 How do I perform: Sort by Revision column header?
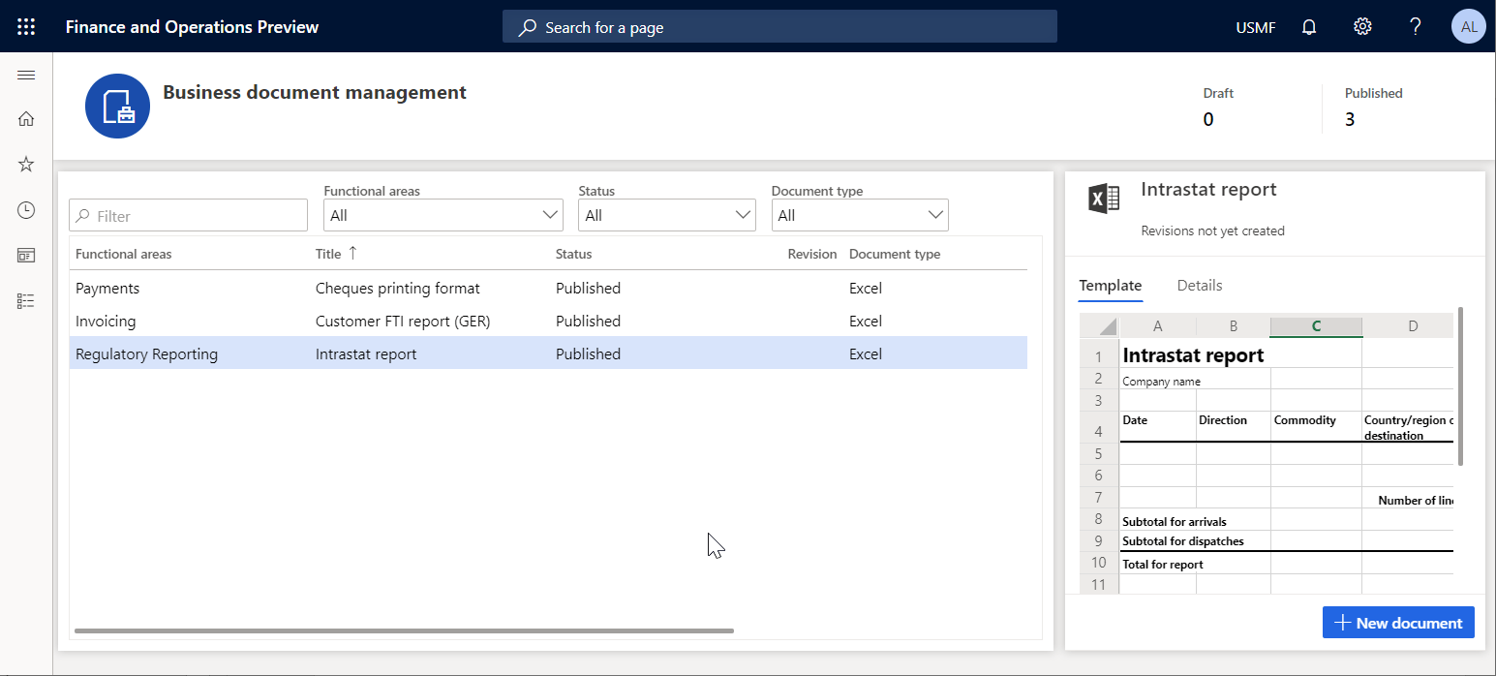[x=812, y=254]
